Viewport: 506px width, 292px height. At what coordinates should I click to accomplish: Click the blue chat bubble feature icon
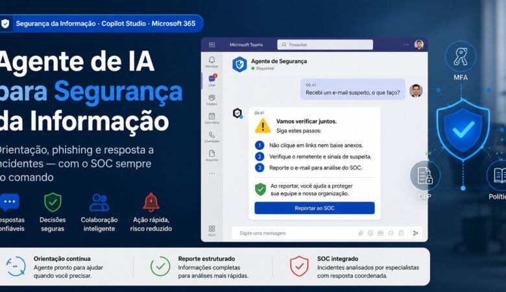[10, 202]
